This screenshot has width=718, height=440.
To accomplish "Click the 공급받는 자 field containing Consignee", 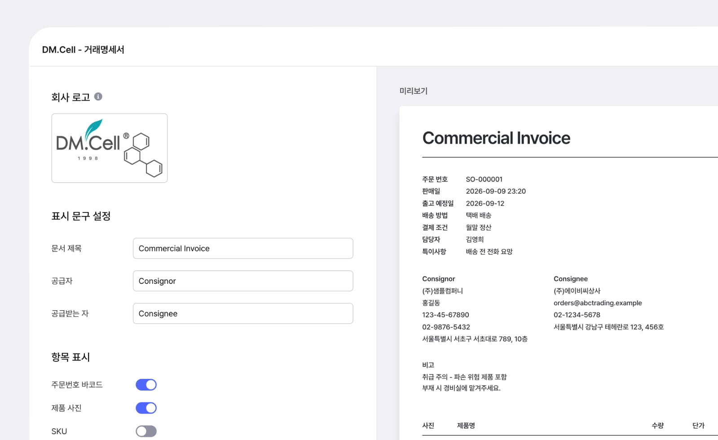I will (243, 313).
